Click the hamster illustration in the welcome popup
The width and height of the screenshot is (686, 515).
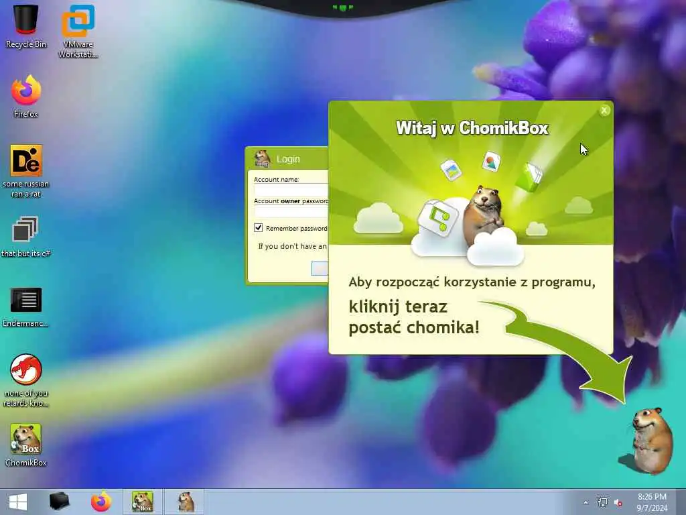pyautogui.click(x=484, y=215)
